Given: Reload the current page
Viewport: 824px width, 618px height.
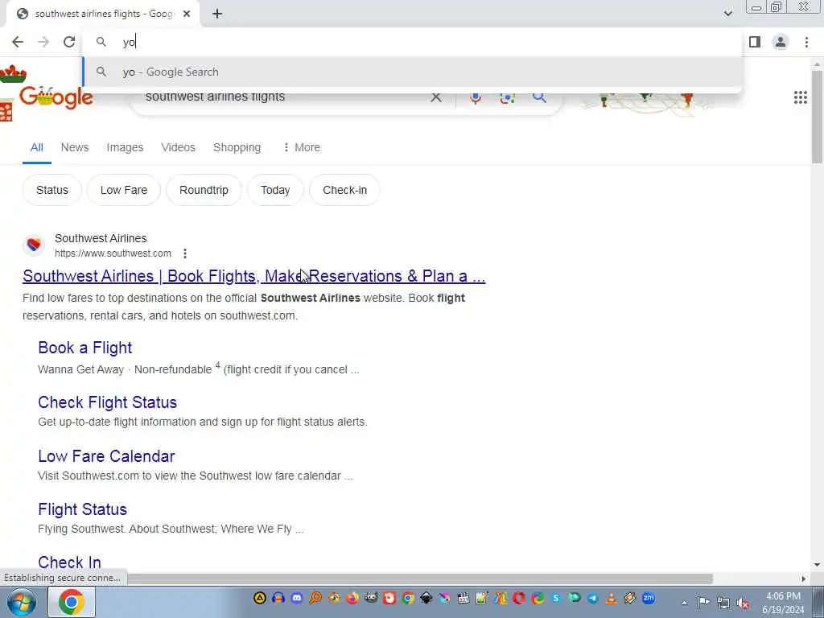Looking at the screenshot, I should pos(69,42).
